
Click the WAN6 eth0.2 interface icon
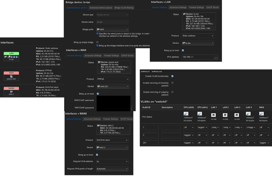coord(11,91)
